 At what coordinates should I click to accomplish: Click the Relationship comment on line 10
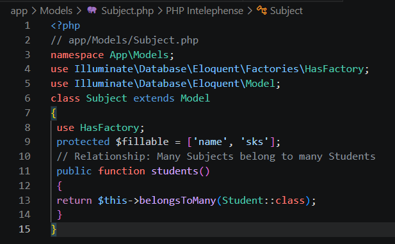tap(216, 156)
